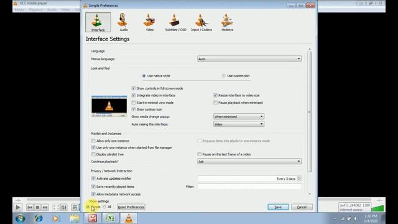Click the Save button

(x=278, y=207)
